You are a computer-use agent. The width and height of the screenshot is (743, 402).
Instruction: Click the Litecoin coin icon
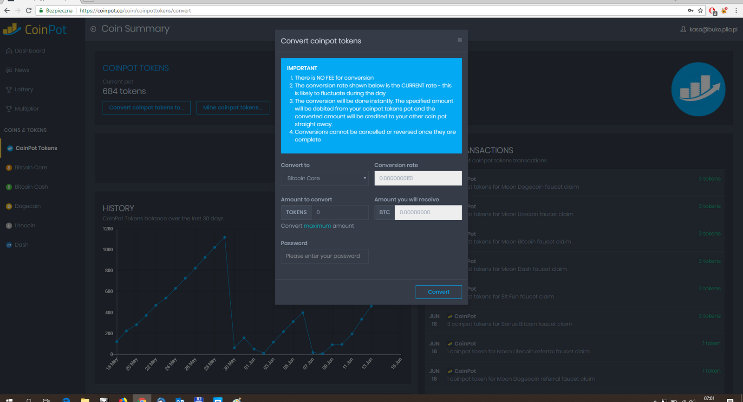point(9,226)
